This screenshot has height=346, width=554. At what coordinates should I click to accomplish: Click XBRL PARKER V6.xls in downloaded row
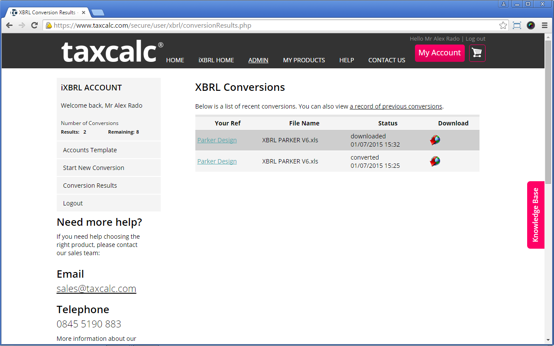click(290, 140)
